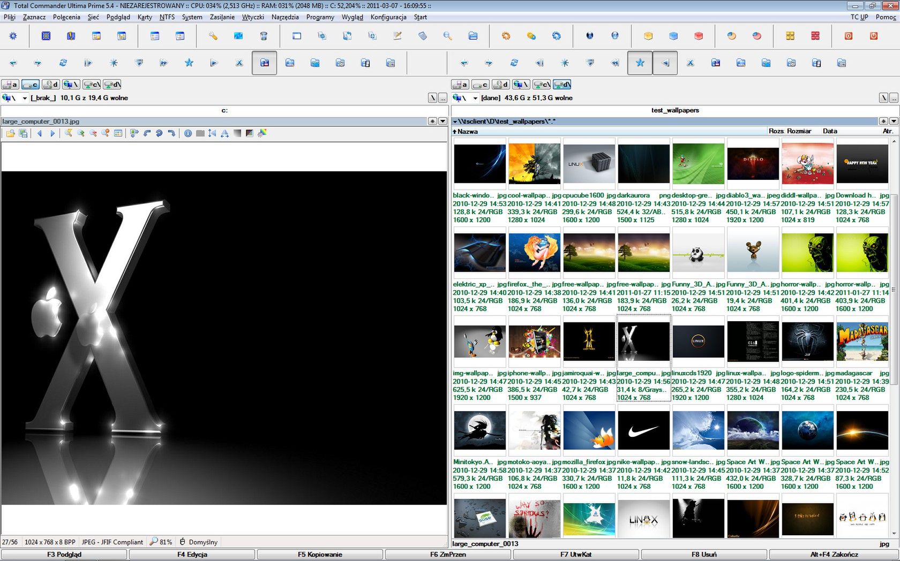Select drive a in left panel
900x561 pixels.
pos(10,85)
